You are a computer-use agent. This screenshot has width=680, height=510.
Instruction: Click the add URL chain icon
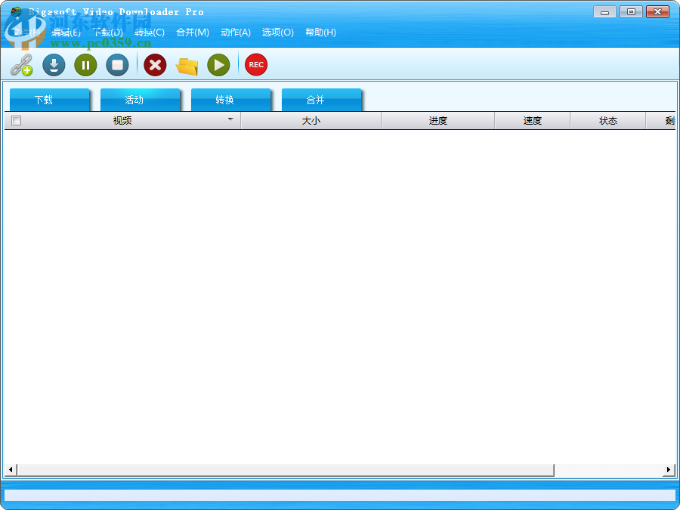click(x=21, y=65)
